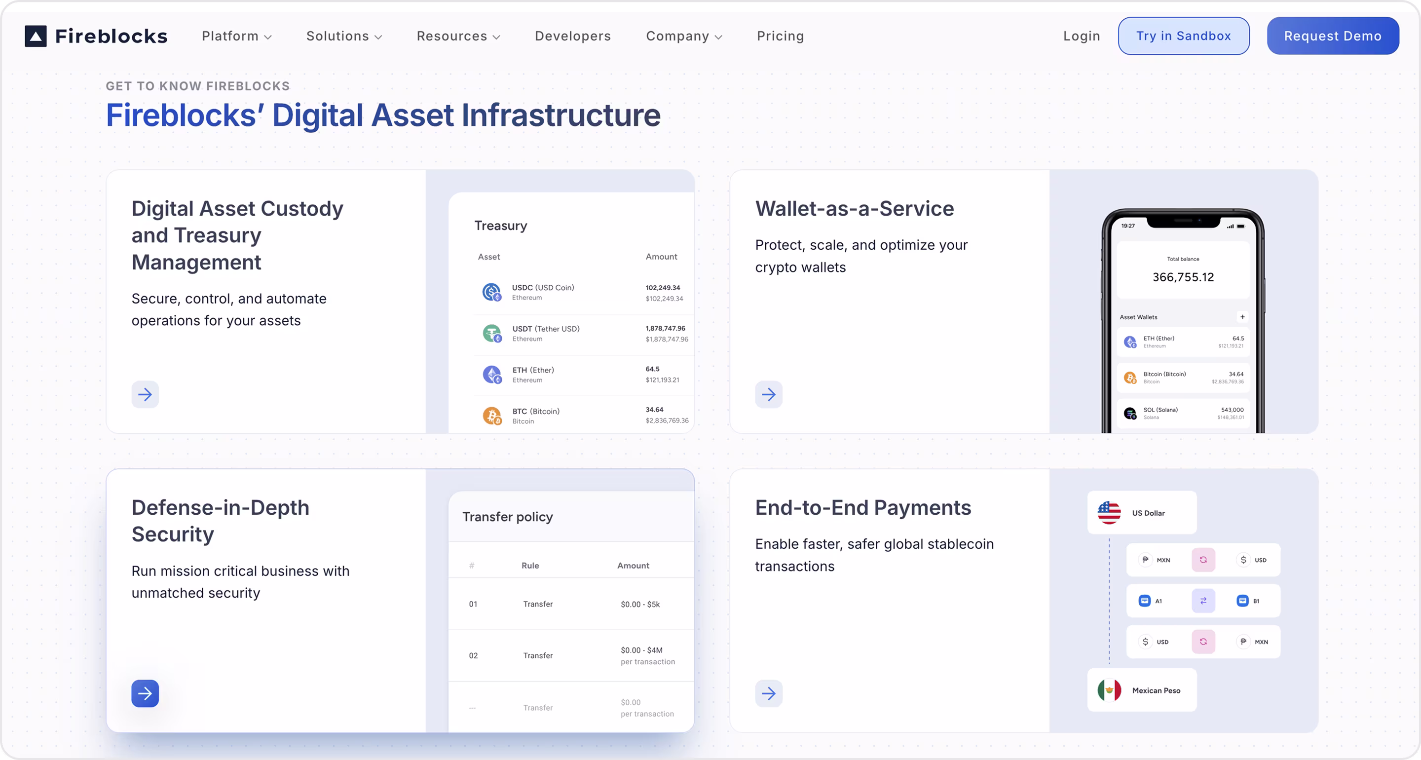The height and width of the screenshot is (760, 1421).
Task: Expand the Company dropdown menu
Action: [684, 36]
